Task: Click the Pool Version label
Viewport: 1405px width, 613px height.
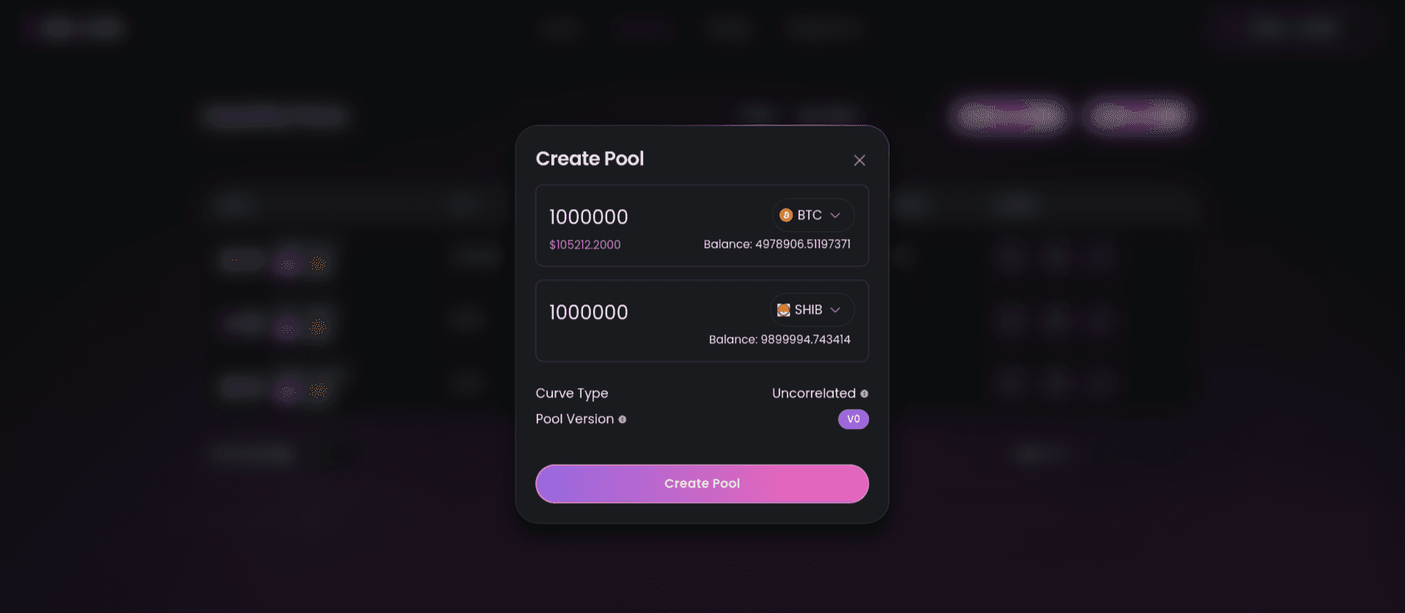Action: click(574, 419)
